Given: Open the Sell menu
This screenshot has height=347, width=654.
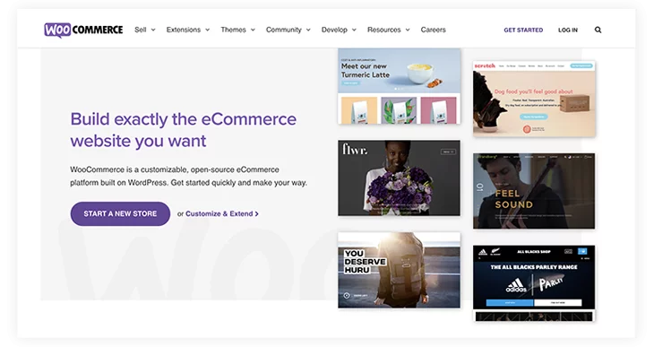Looking at the screenshot, I should [x=140, y=30].
